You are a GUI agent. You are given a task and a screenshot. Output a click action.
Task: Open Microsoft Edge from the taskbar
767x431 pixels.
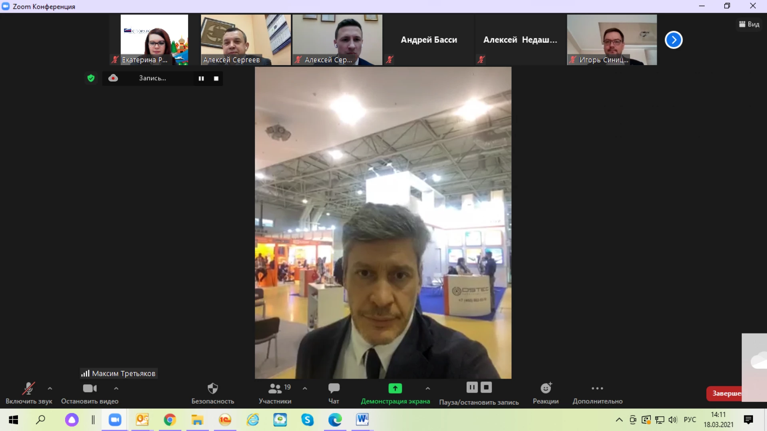tap(335, 420)
